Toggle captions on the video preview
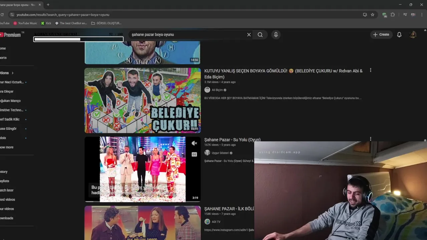 pos(194,154)
